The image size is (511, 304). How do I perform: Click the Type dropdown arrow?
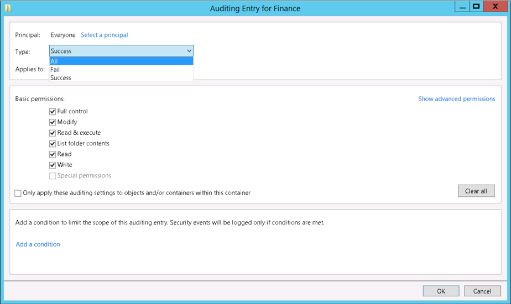[x=189, y=51]
